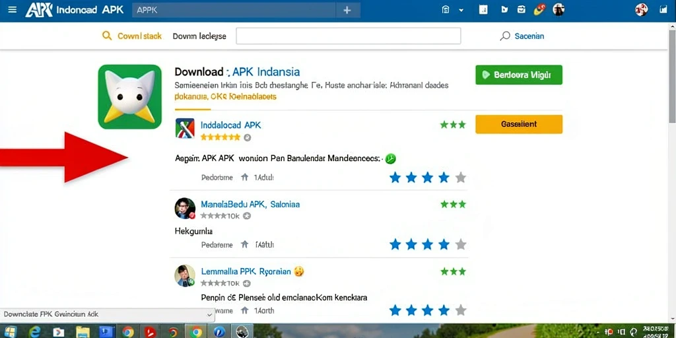The image size is (676, 338).
Task: Click the green 'Berdoora Vigür' button
Action: pyautogui.click(x=519, y=75)
